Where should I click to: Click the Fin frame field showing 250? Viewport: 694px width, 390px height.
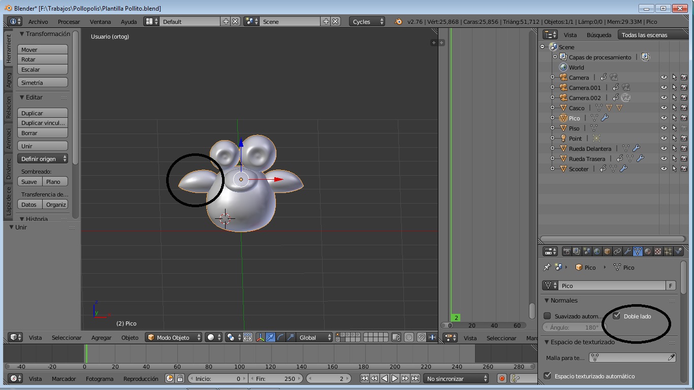(275, 378)
